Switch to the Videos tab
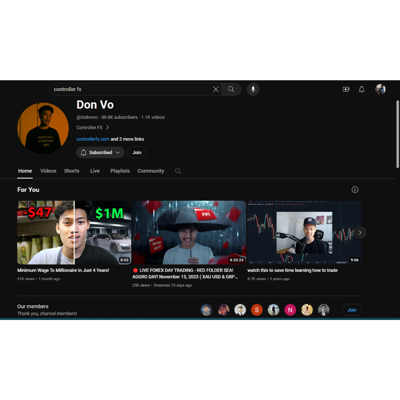 point(48,171)
